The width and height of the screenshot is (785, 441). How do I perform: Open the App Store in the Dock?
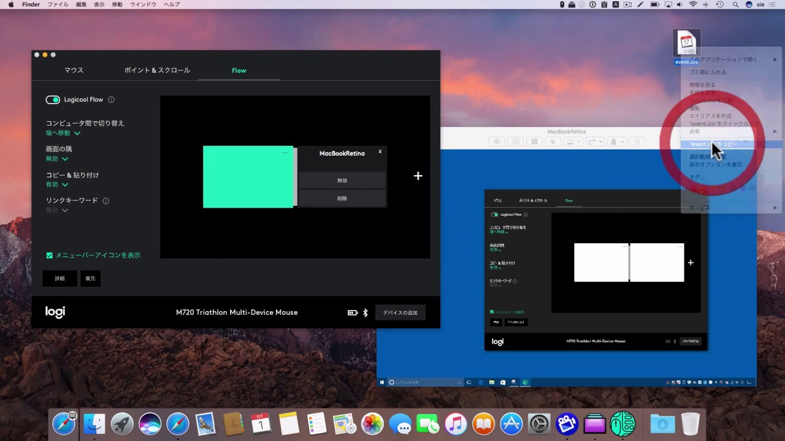511,423
